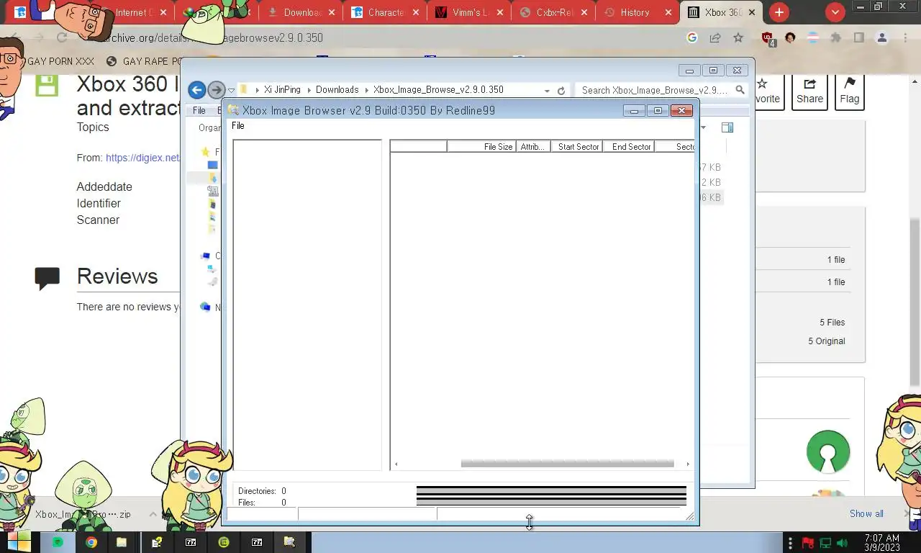Reload the archive.org page

62,37
